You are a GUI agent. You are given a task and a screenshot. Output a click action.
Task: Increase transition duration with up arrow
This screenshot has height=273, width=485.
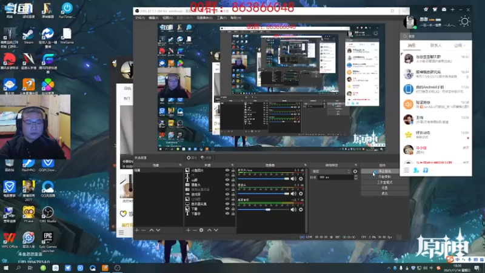356,176
